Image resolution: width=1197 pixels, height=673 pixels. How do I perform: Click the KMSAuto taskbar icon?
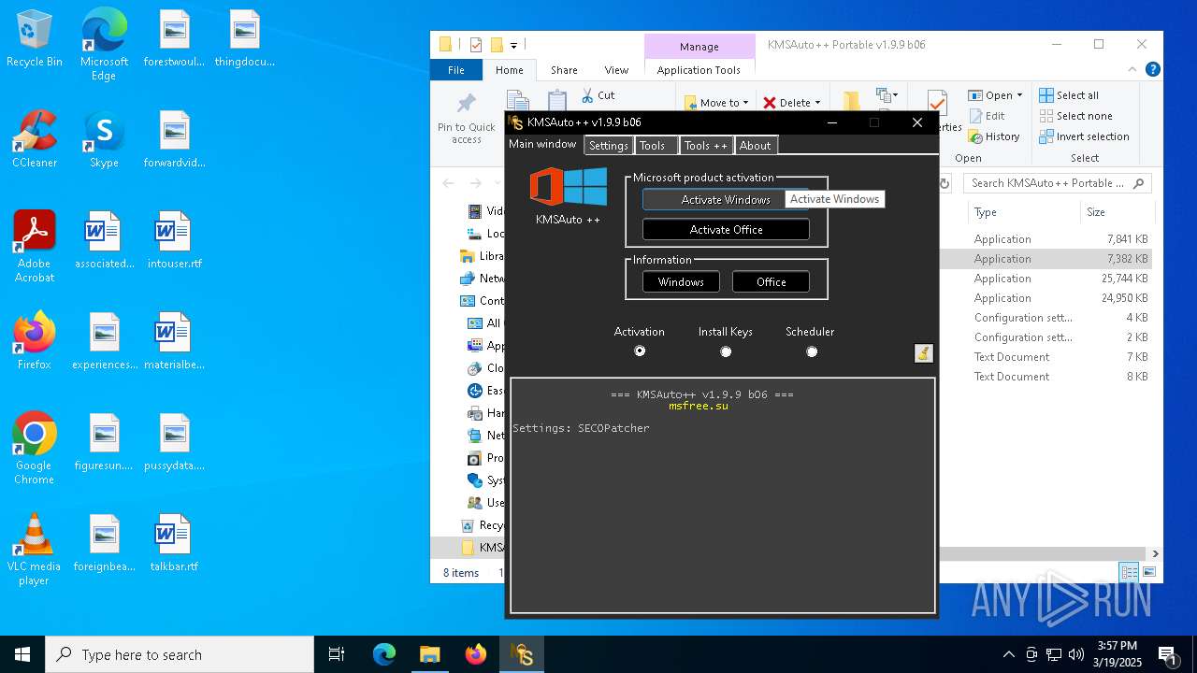522,654
